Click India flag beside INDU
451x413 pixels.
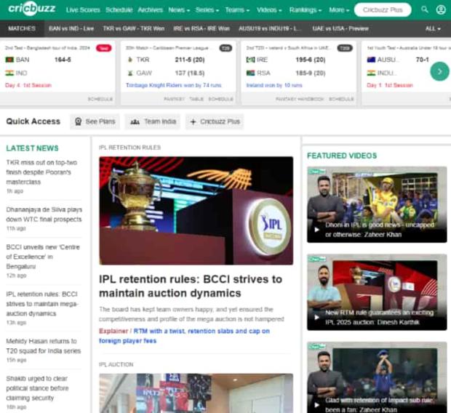point(371,73)
